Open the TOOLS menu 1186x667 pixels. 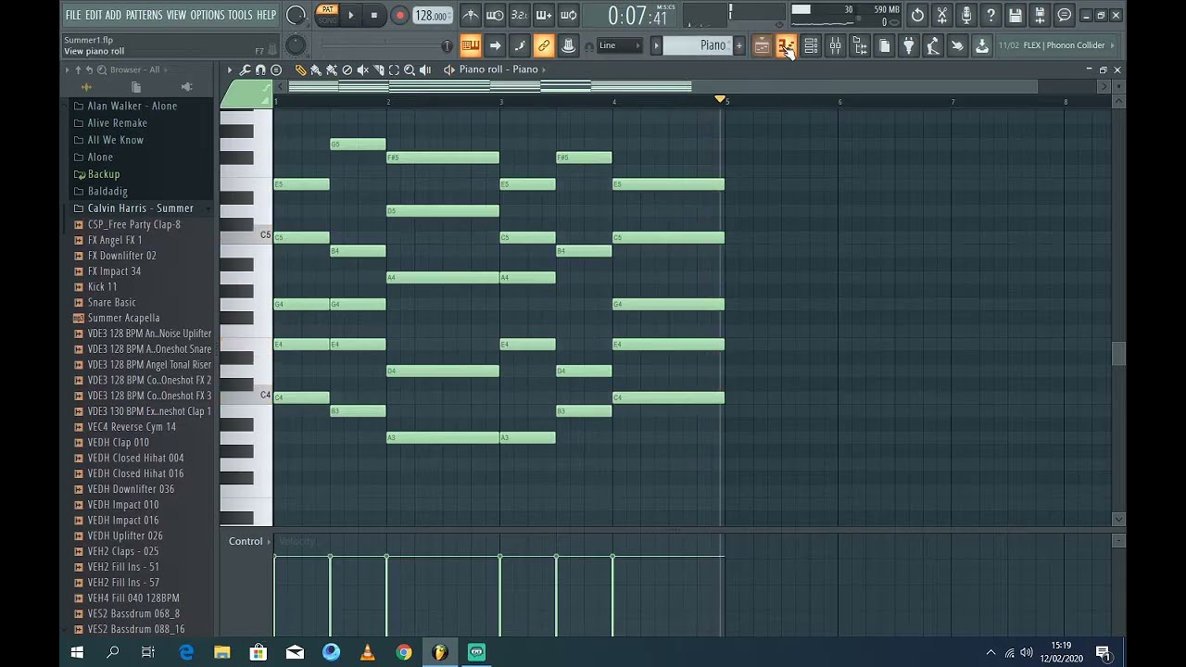coord(240,15)
